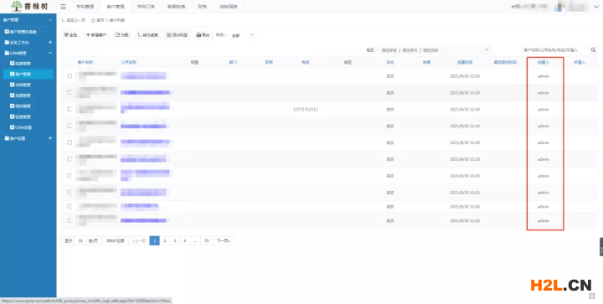603x304 pixels.
Task: Expand the 业务工作台 plus sign
Action: (50, 42)
